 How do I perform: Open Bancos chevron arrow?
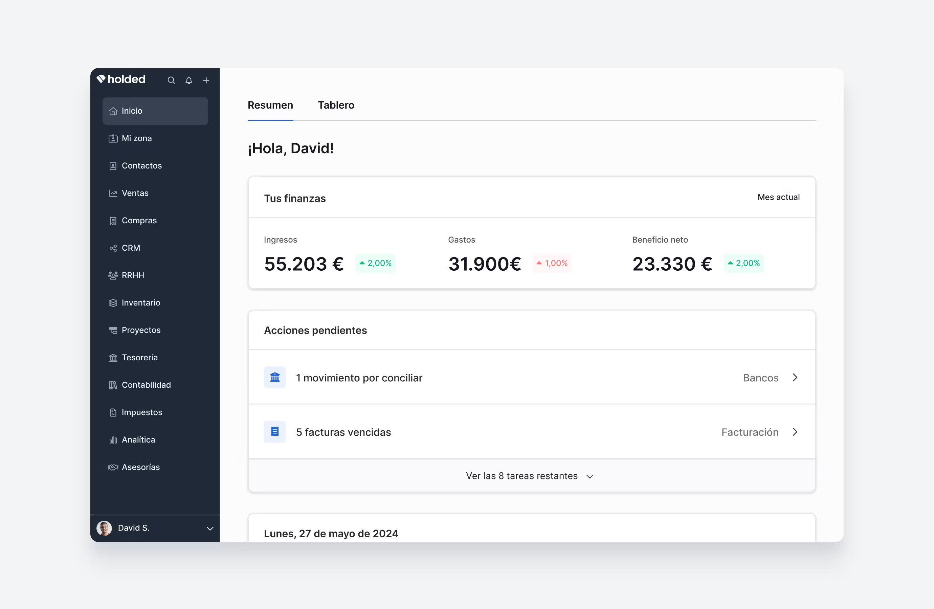click(795, 378)
